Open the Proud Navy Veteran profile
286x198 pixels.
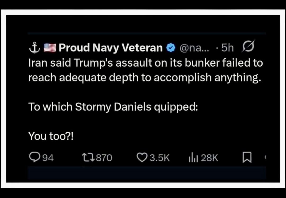(x=111, y=48)
